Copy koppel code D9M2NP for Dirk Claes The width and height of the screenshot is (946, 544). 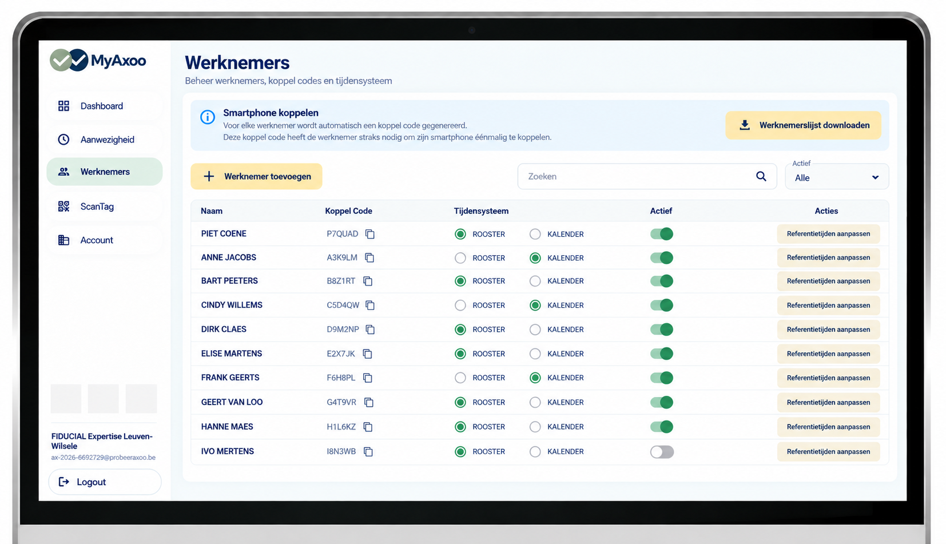coord(370,329)
